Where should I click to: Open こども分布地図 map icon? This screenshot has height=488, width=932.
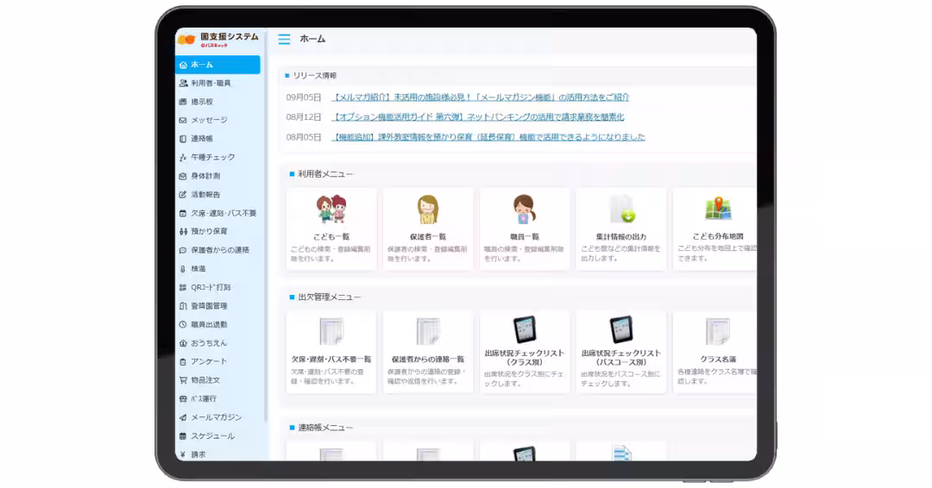coord(717,210)
